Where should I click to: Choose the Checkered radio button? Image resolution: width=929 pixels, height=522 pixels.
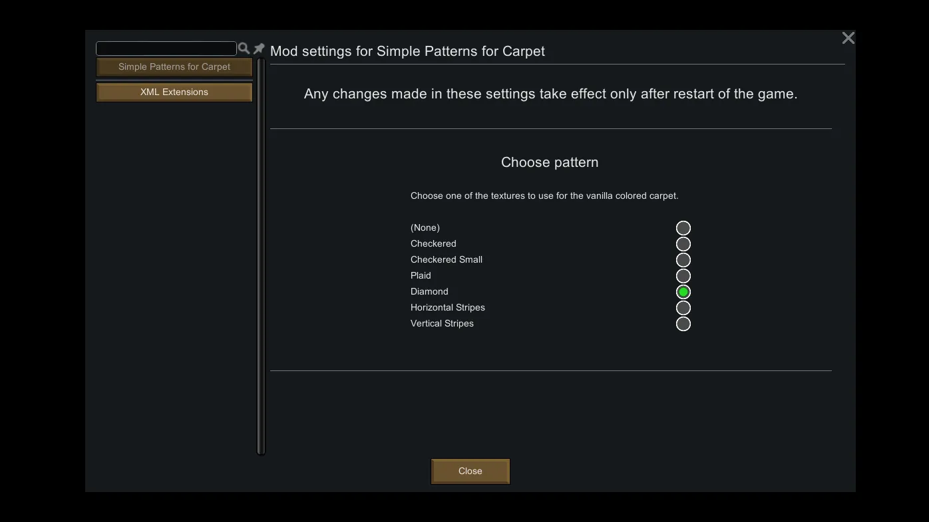[x=683, y=244]
